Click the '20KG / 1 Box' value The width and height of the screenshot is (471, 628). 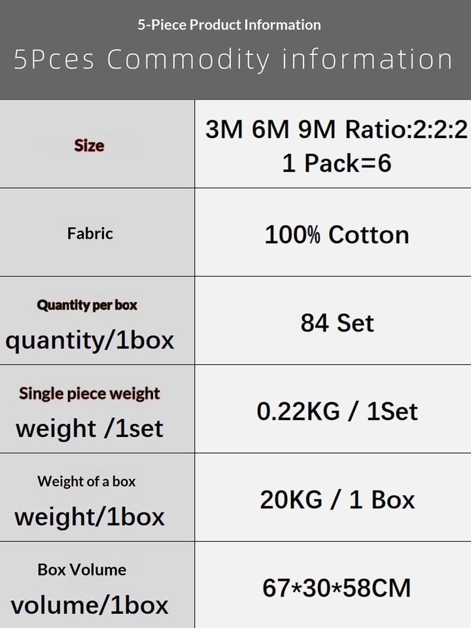point(337,500)
